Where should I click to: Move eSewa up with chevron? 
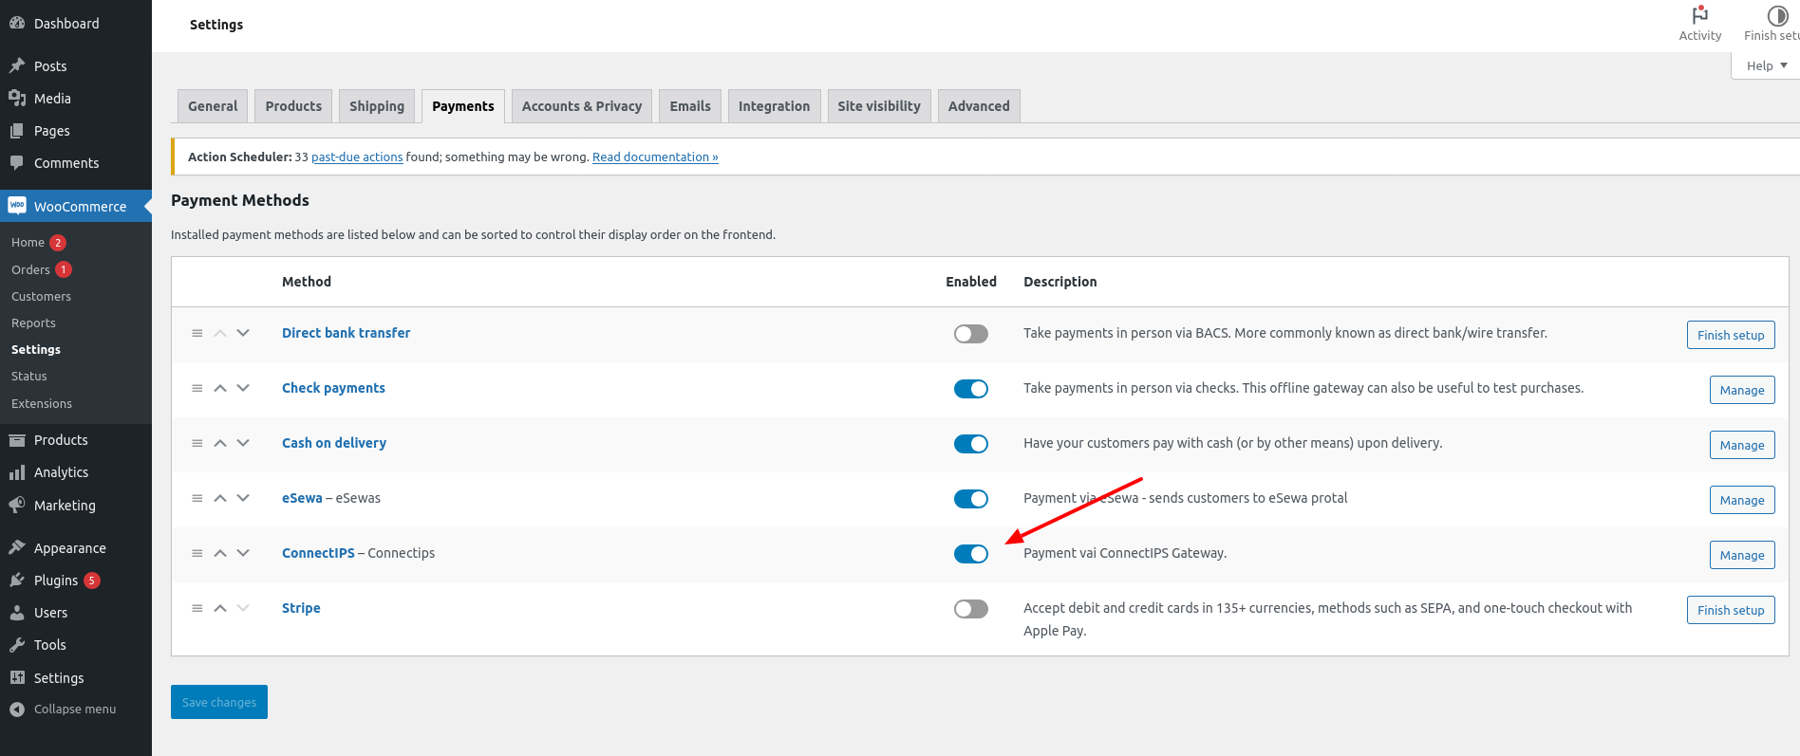(x=220, y=498)
